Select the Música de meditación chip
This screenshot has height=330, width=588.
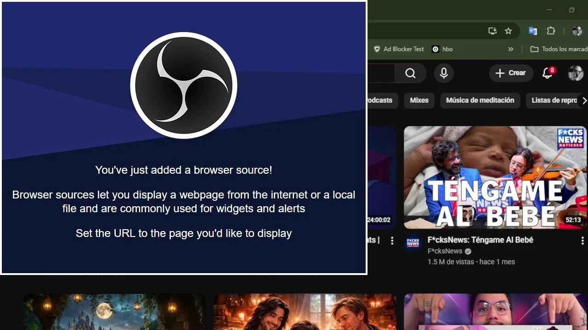point(480,100)
